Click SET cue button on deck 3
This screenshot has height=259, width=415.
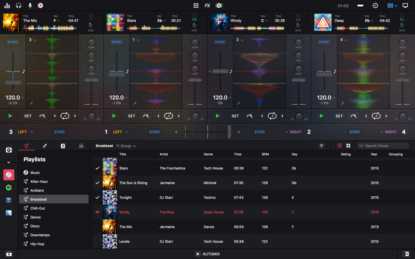tap(28, 116)
